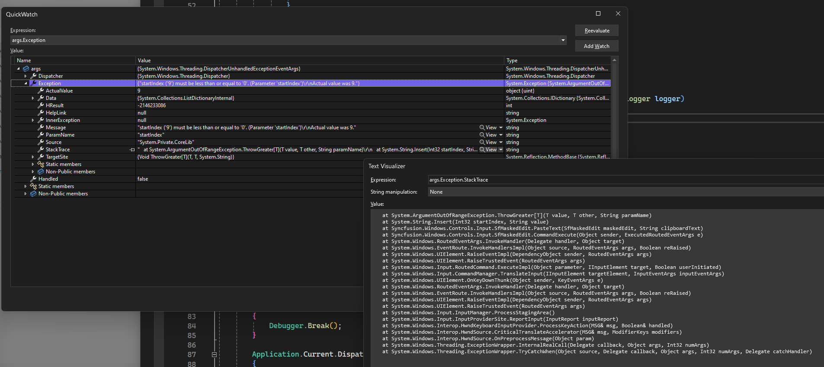Click the magnifier View icon for Message

click(482, 128)
